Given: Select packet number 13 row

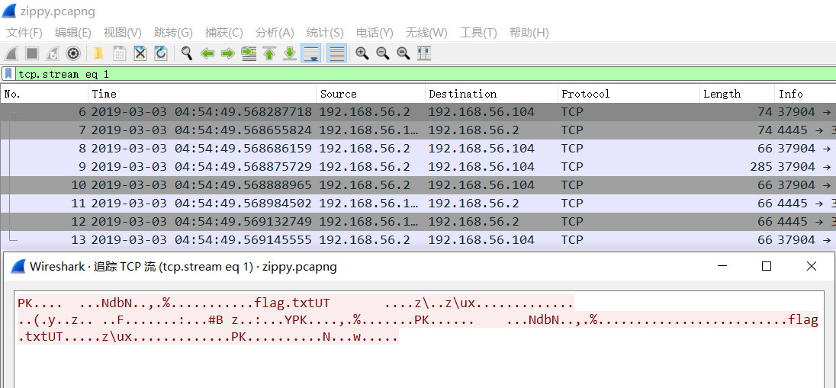Looking at the screenshot, I should [418, 240].
